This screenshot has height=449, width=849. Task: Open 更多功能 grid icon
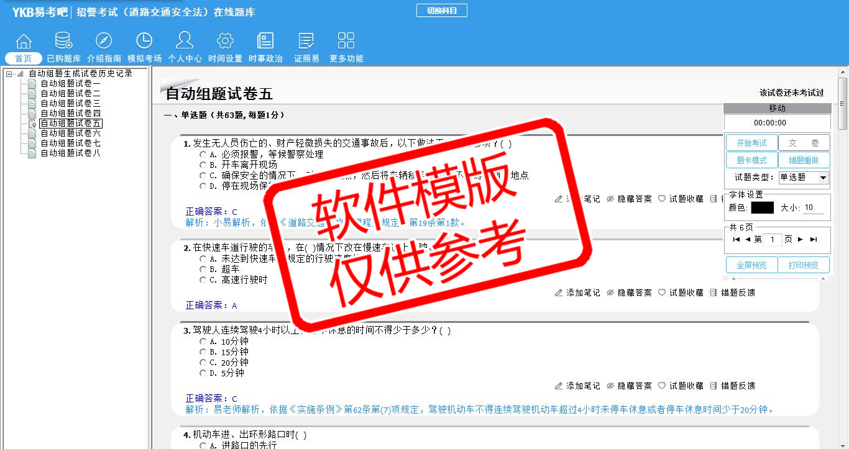(x=346, y=41)
